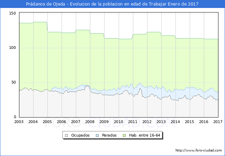
Task: Click the 2003 x-axis label
Action: (x=19, y=122)
